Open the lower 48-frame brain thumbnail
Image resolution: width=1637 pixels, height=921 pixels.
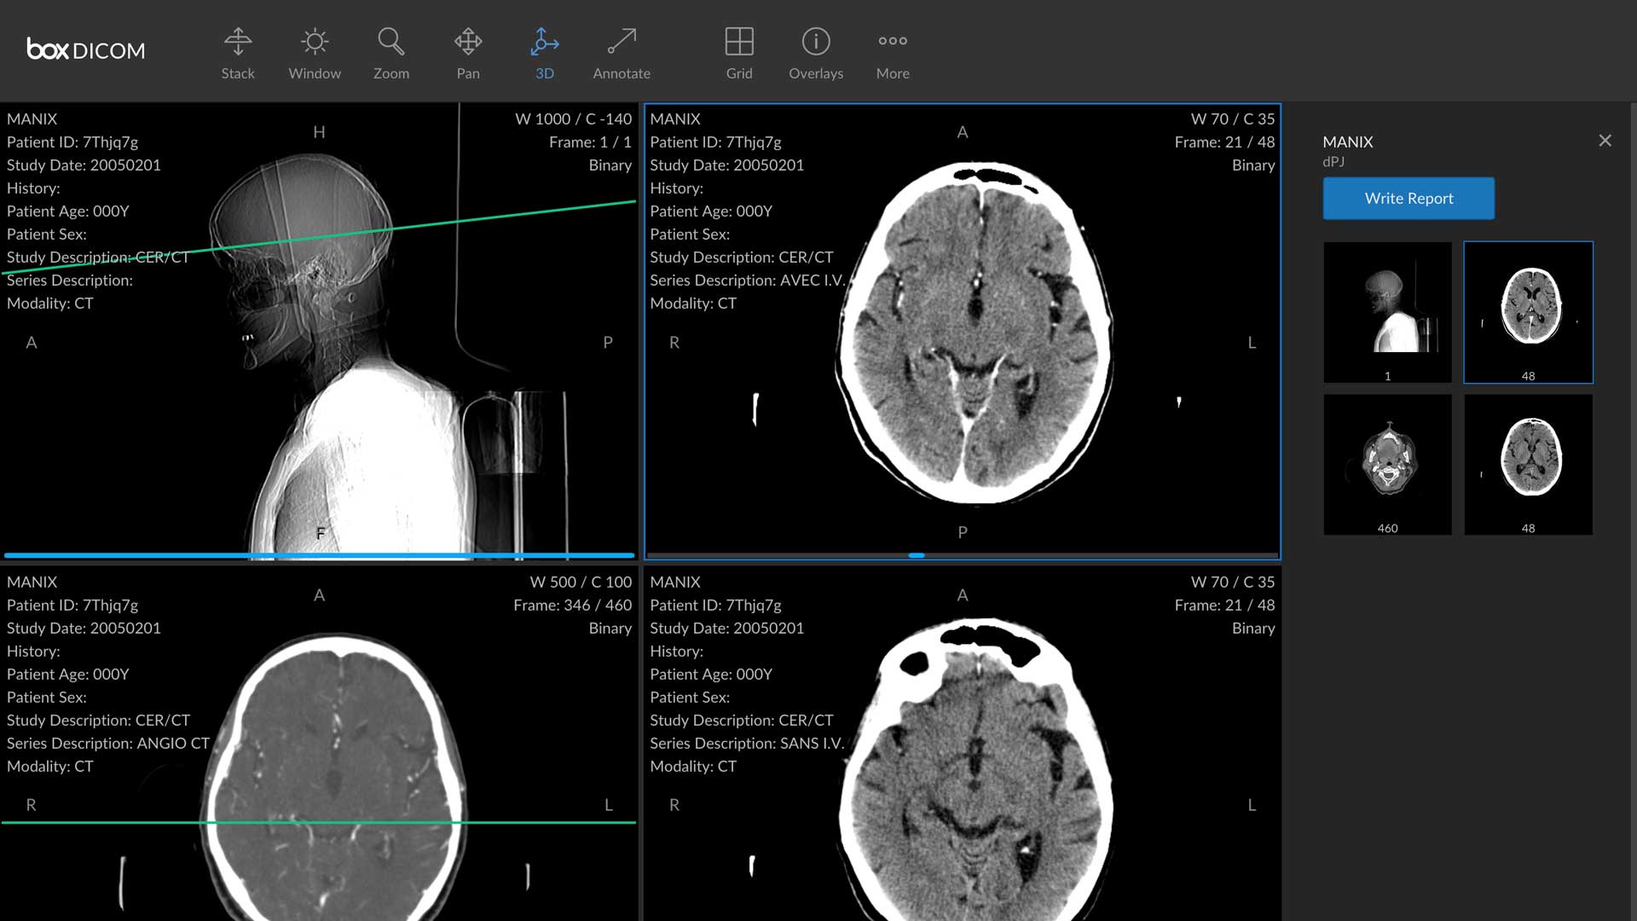click(x=1528, y=465)
